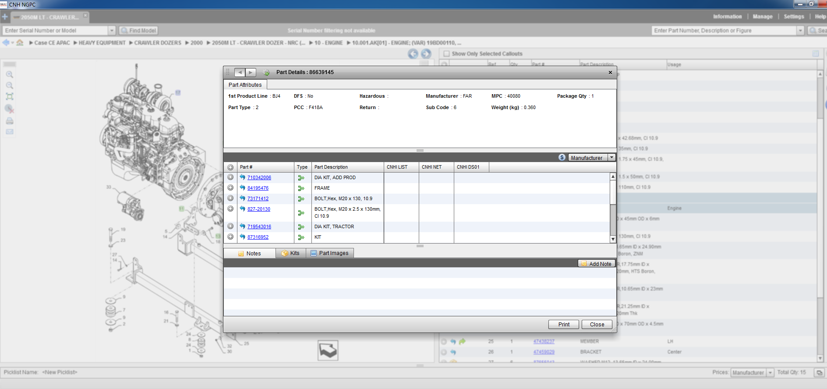Click splitter handle below the Part Attributes pane
This screenshot has width=827, height=389.
click(420, 150)
